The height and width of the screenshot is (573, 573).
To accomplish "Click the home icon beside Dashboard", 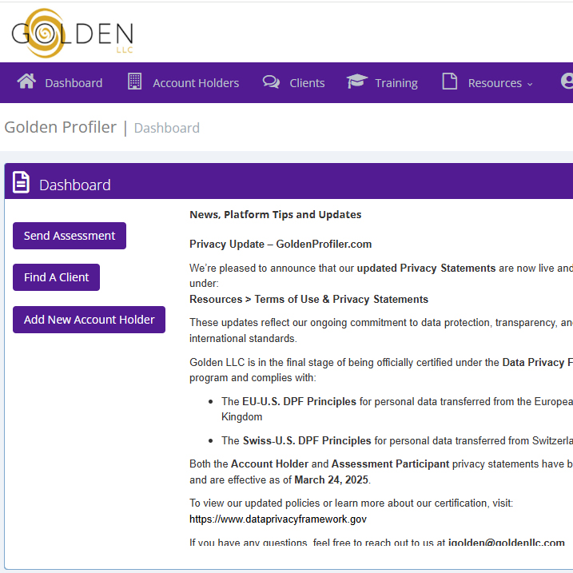I will coord(26,82).
